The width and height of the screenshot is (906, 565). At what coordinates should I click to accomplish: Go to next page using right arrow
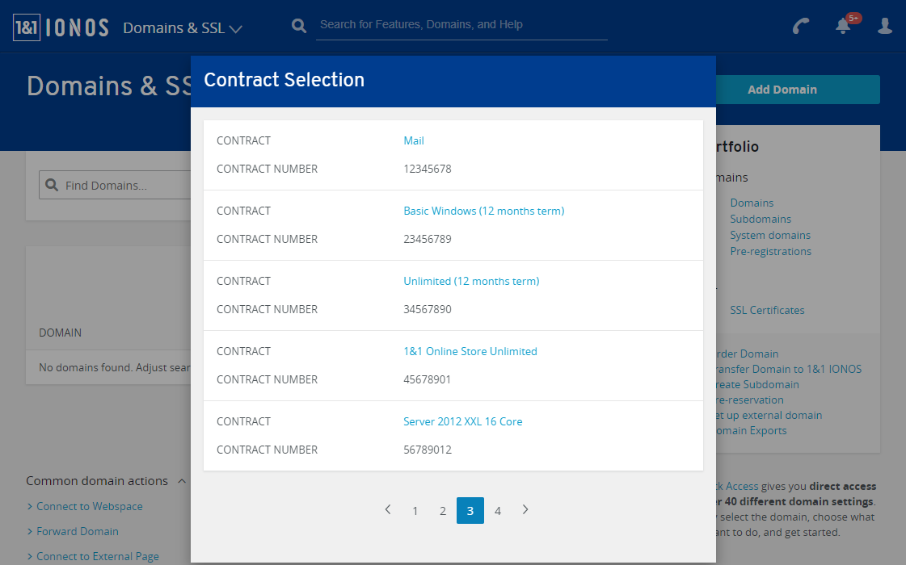click(525, 509)
